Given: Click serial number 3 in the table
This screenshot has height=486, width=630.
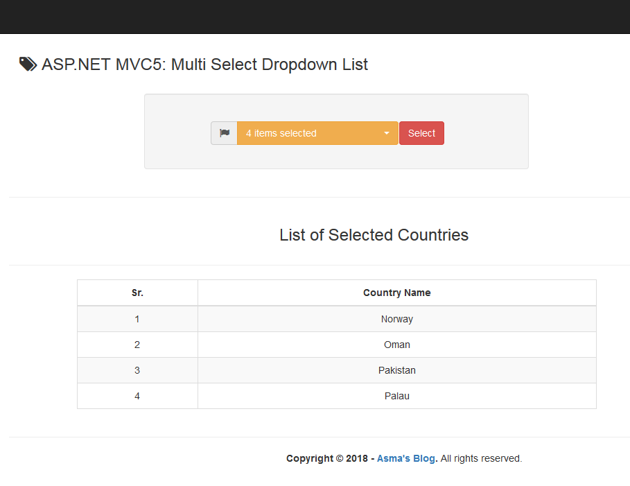Looking at the screenshot, I should click(137, 370).
